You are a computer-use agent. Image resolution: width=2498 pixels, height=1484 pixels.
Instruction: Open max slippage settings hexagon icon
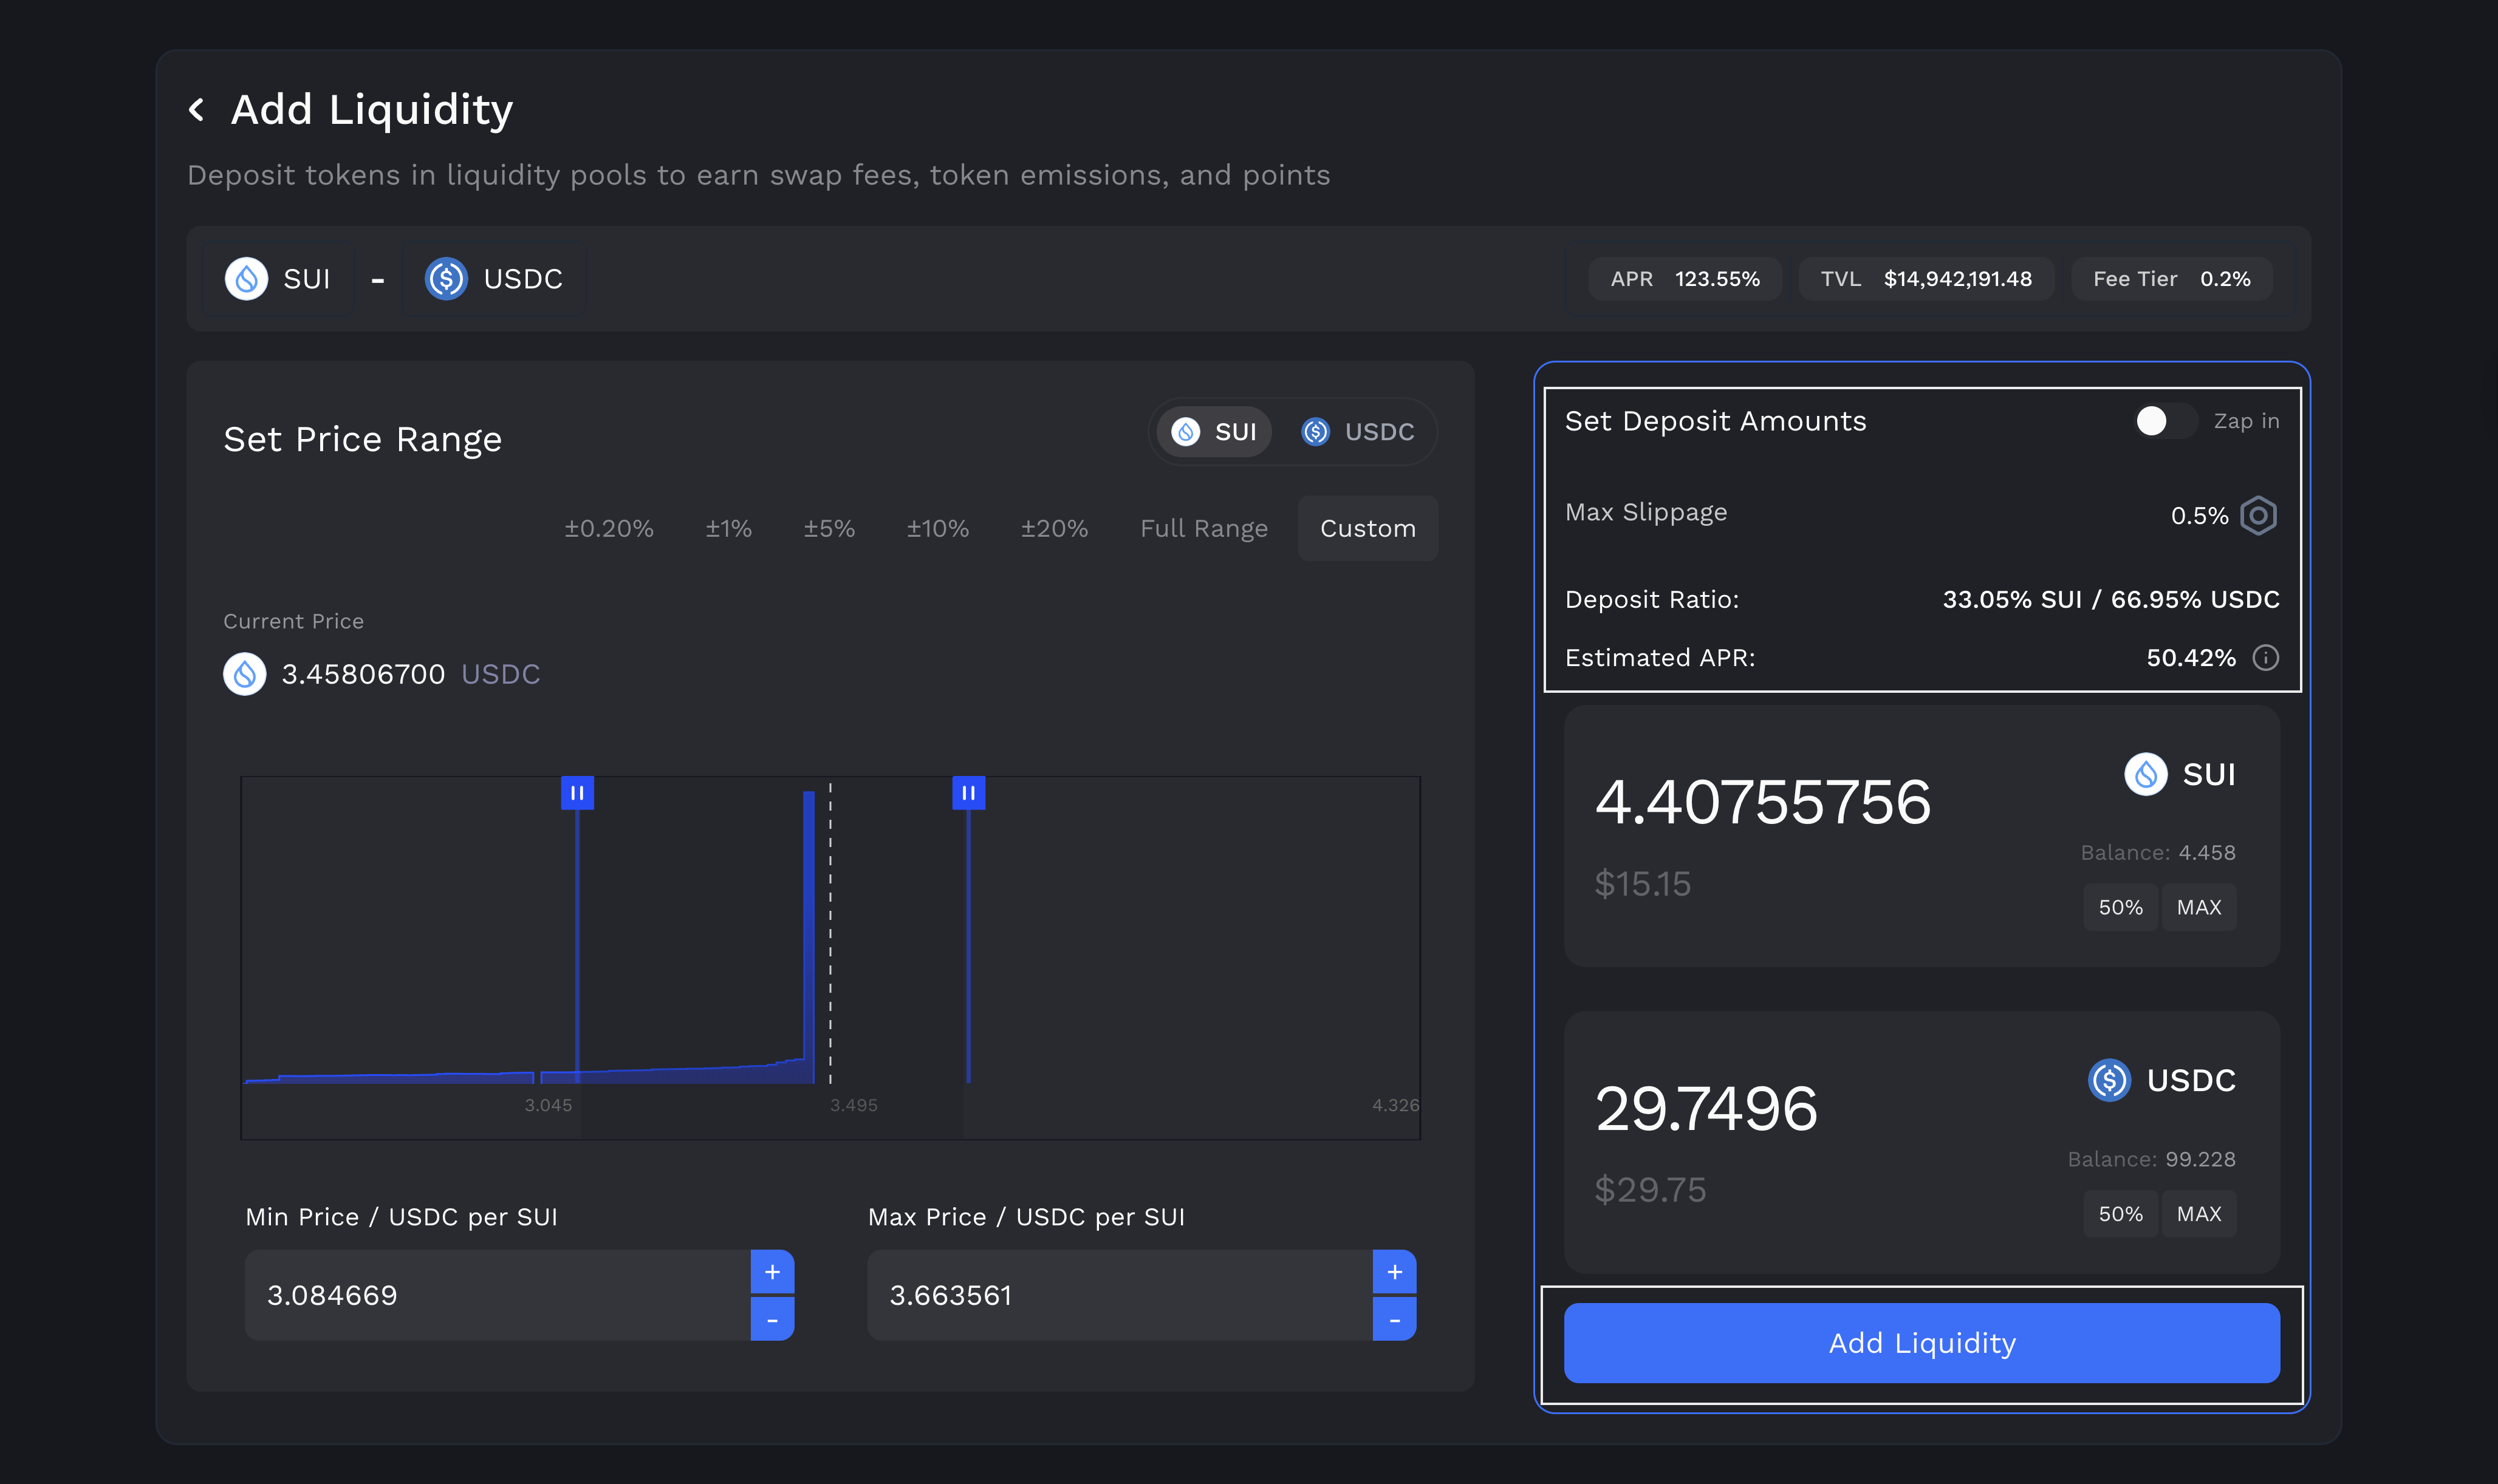2258,516
